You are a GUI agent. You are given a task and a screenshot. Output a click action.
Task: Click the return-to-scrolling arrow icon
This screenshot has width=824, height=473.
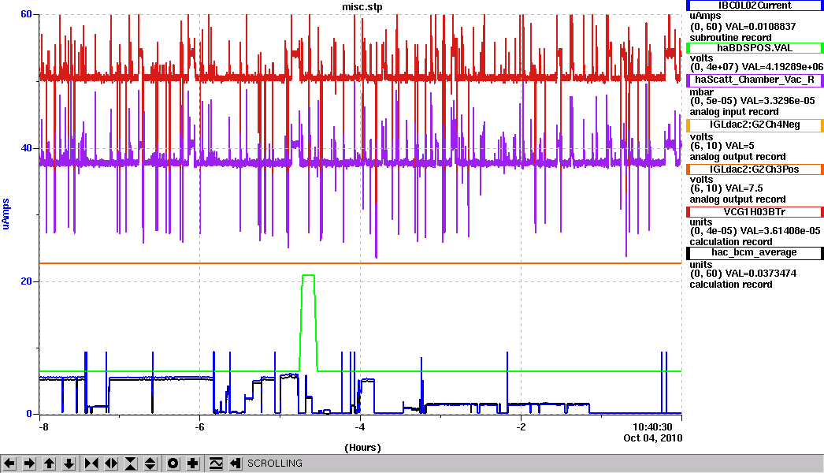[x=236, y=464]
